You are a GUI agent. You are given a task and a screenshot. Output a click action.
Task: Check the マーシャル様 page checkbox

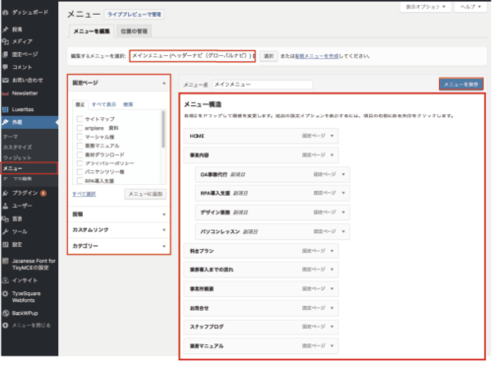80,137
